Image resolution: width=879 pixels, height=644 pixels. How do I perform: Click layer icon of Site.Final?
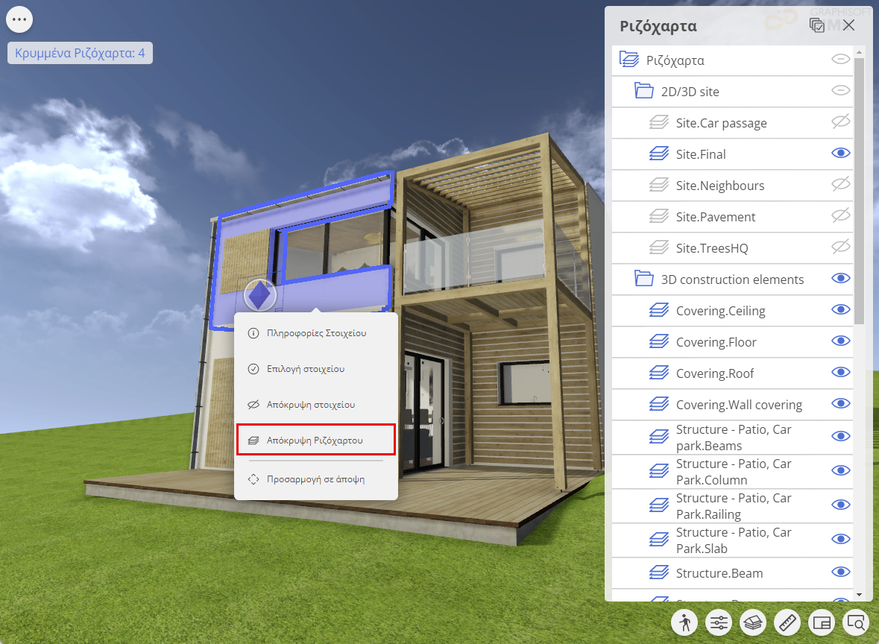pos(659,154)
